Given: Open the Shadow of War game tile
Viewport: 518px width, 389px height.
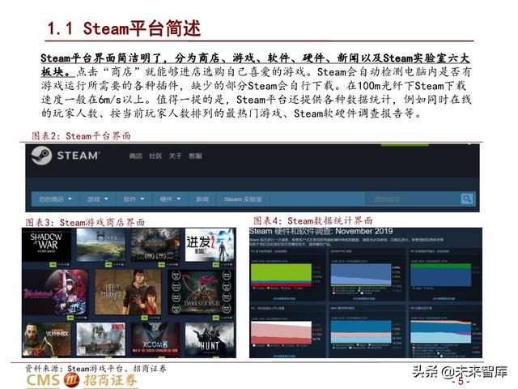Looking at the screenshot, I should (x=46, y=245).
